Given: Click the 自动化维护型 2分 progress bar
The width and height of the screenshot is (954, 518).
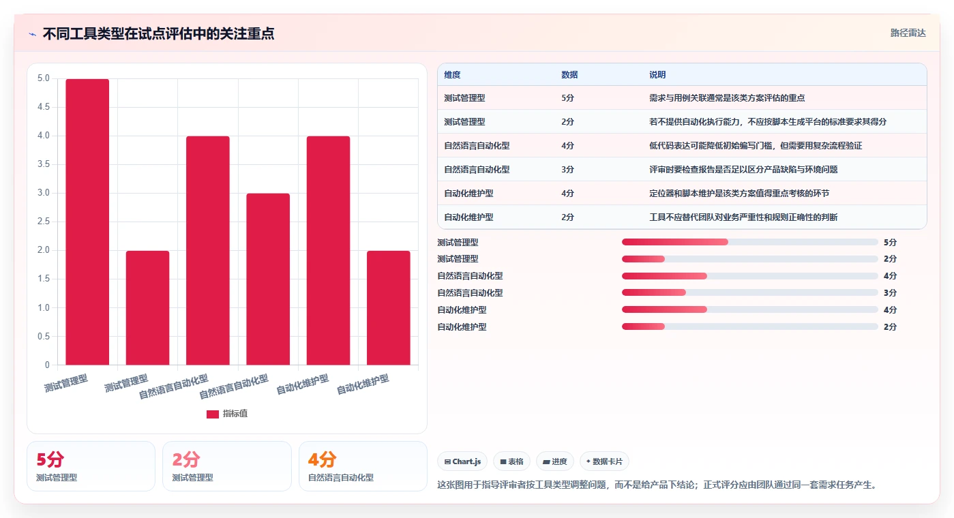Looking at the screenshot, I should tap(749, 327).
